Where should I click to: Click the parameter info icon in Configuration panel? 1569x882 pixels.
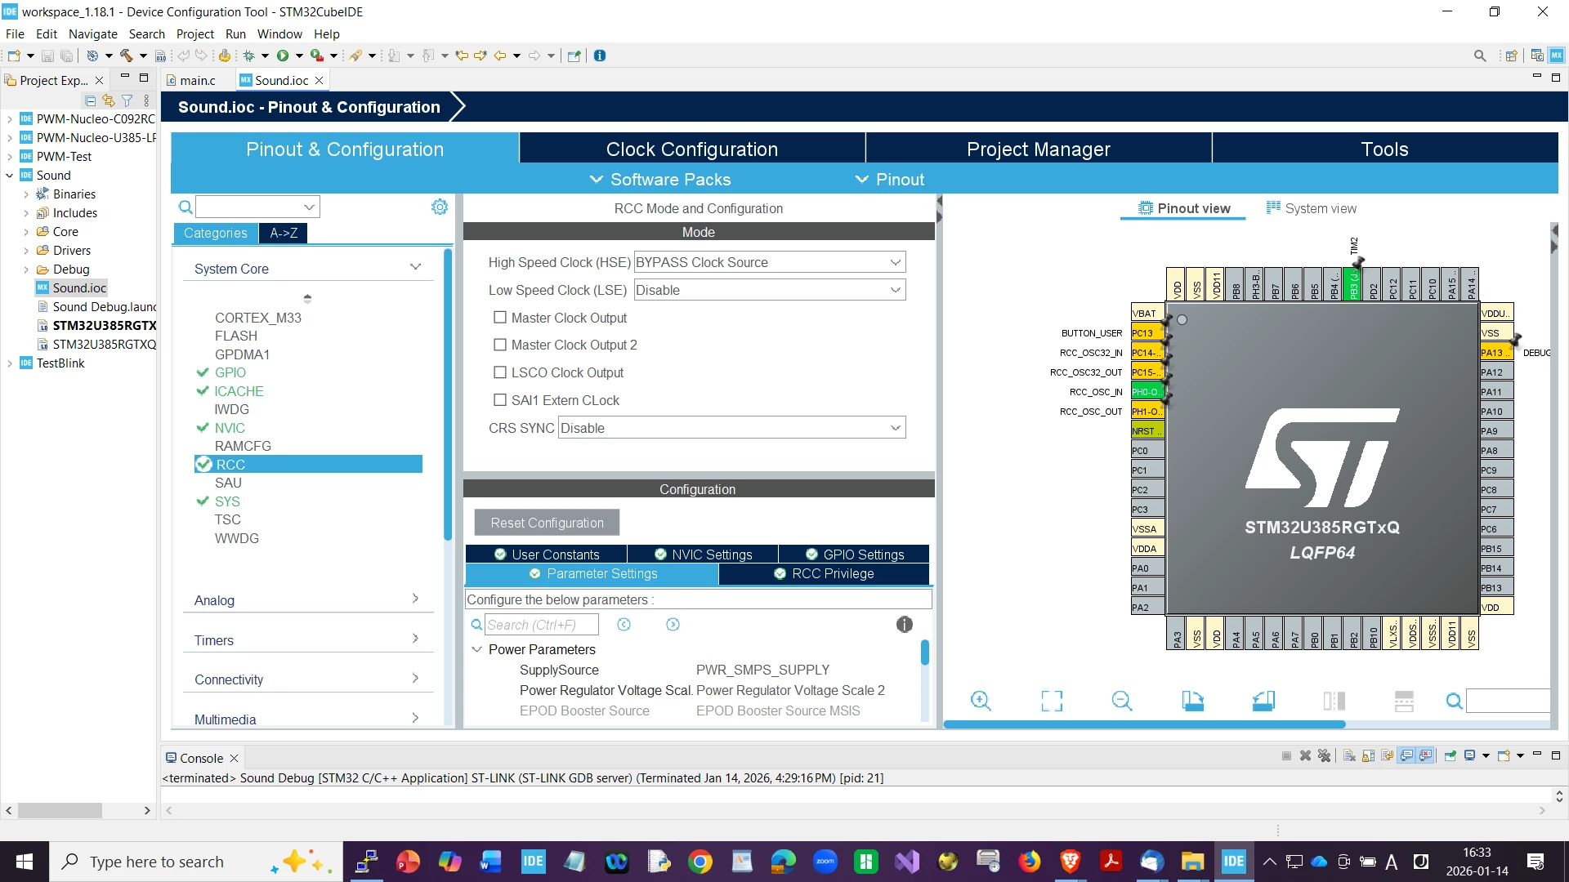[904, 625]
